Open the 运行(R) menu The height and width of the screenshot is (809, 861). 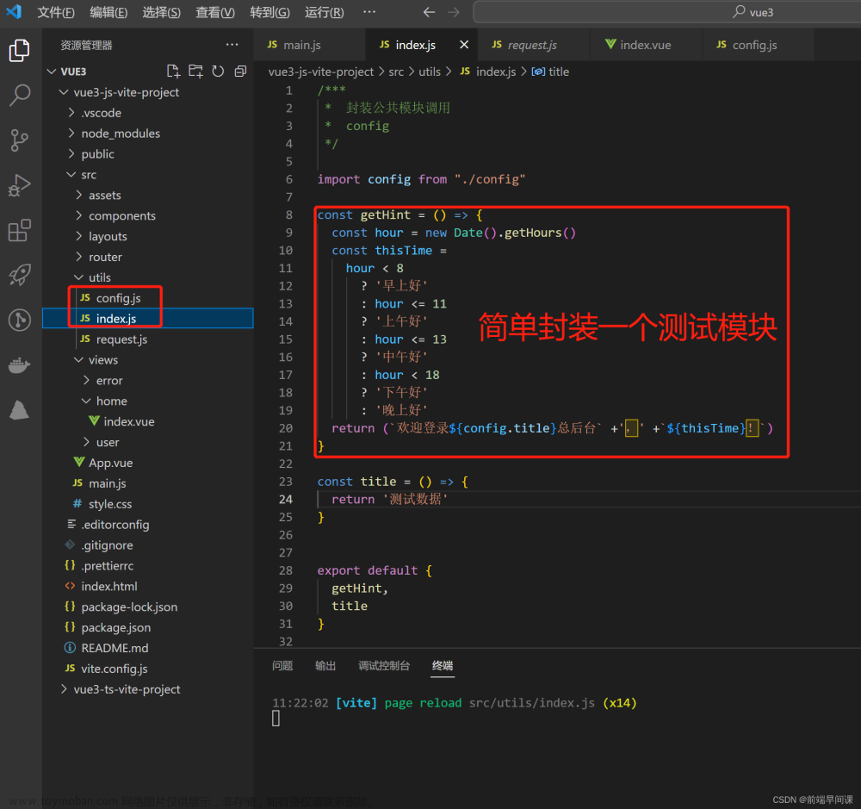point(325,12)
